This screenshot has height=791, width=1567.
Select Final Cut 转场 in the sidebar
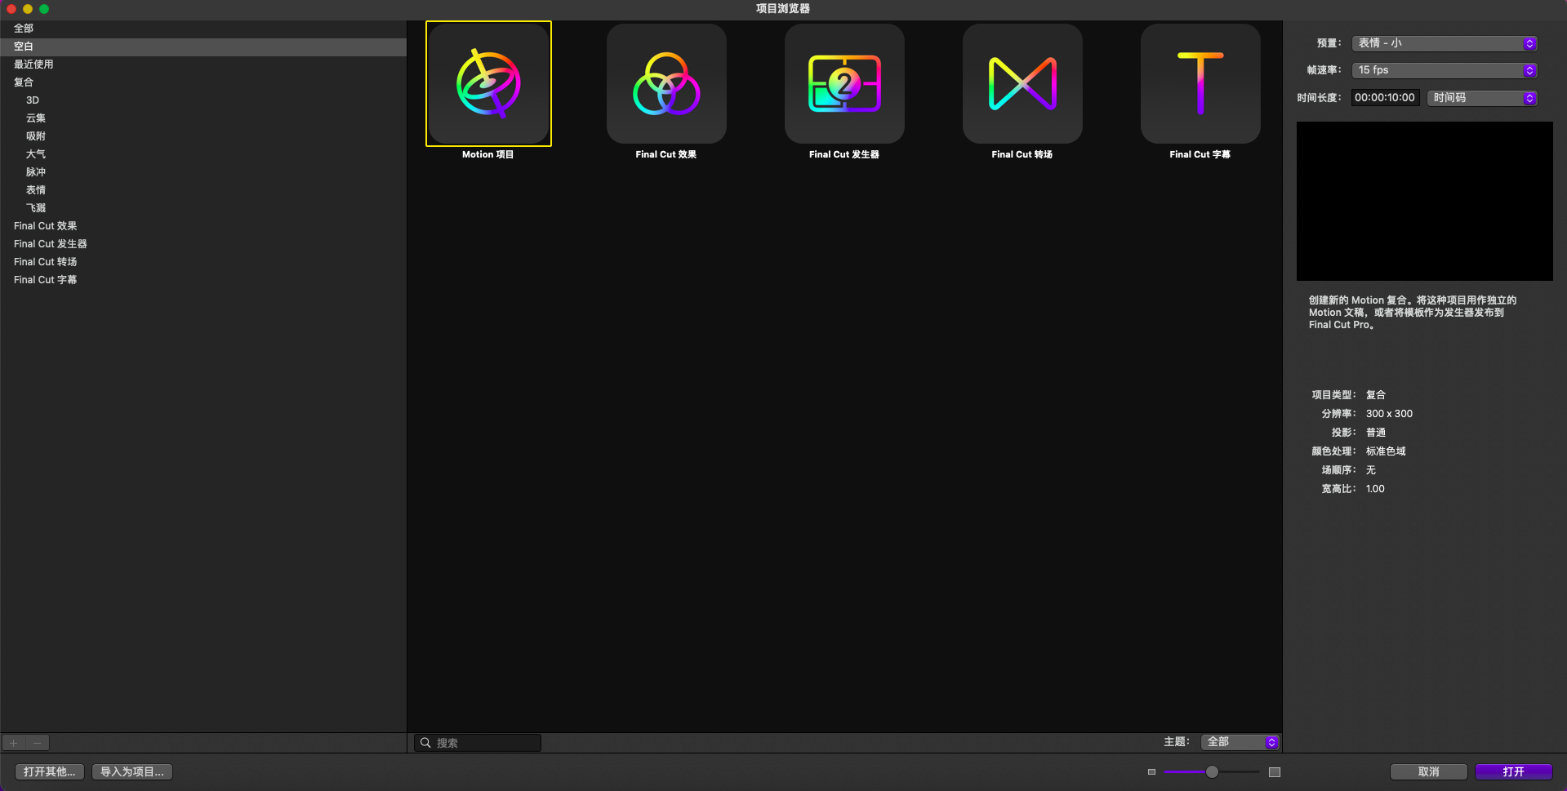pyautogui.click(x=203, y=262)
